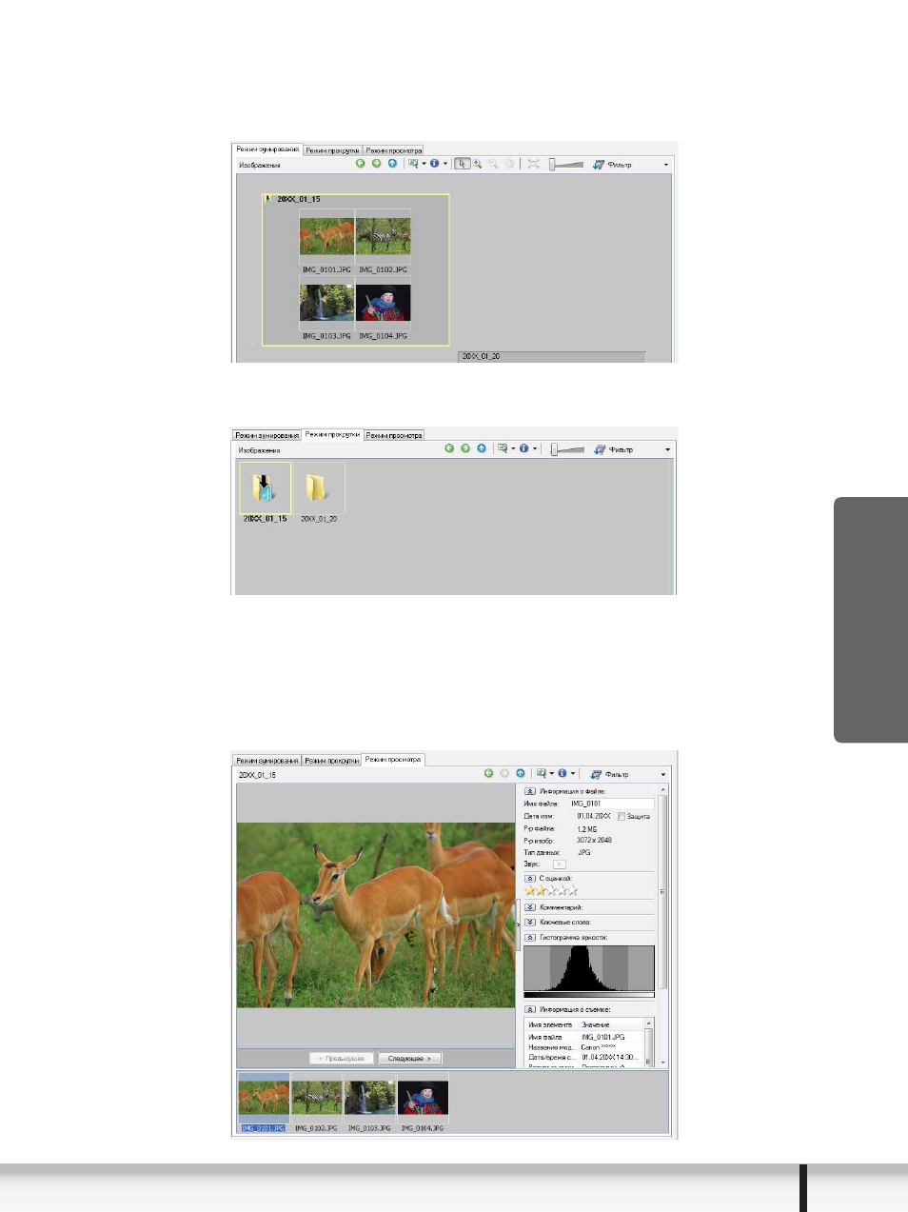Viewport: 908px width, 1212px height.
Task: Click the Фильтр icon in the zoom mode window
Action: pos(599,165)
